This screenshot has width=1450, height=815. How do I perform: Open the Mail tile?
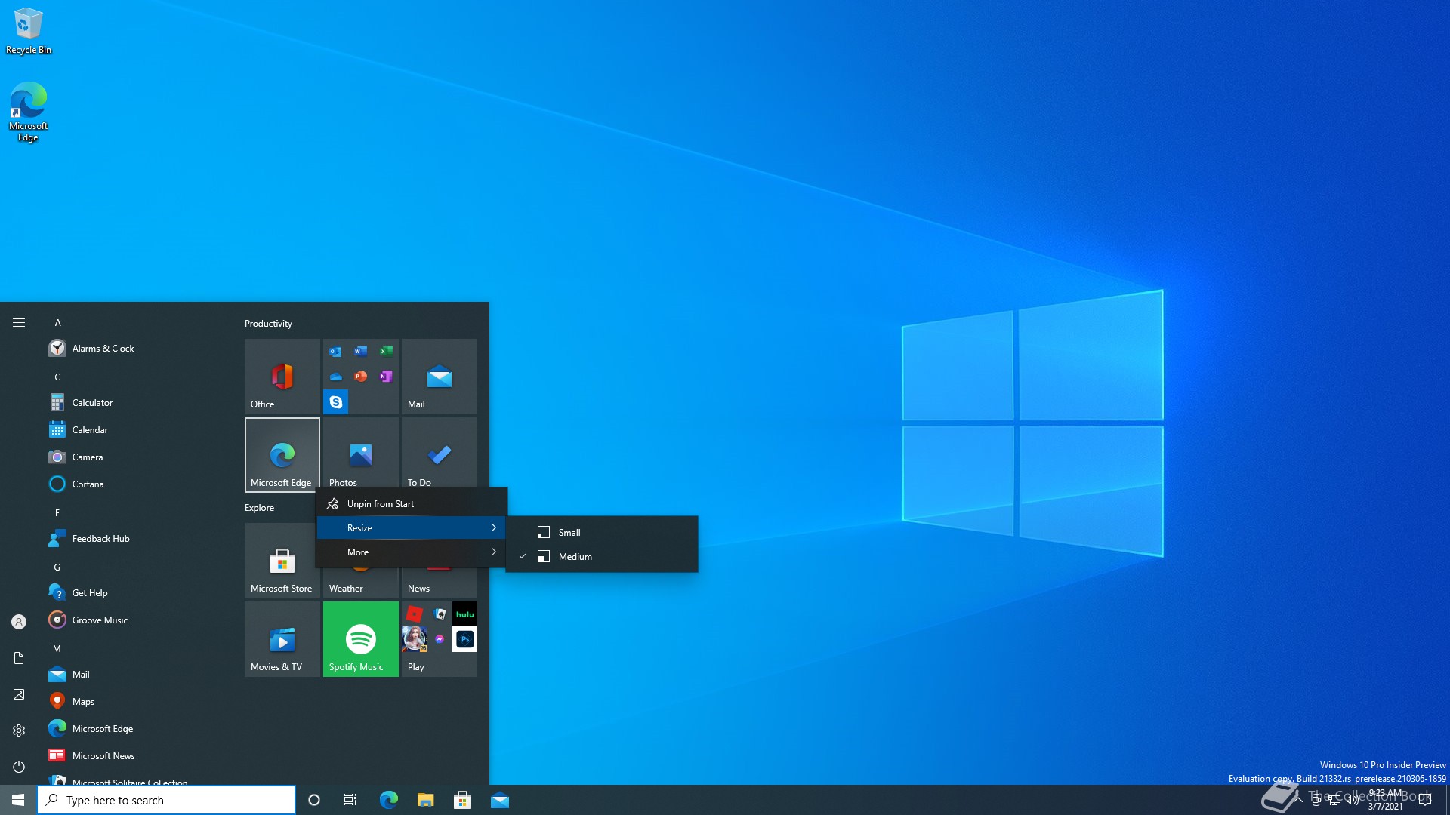(x=440, y=377)
